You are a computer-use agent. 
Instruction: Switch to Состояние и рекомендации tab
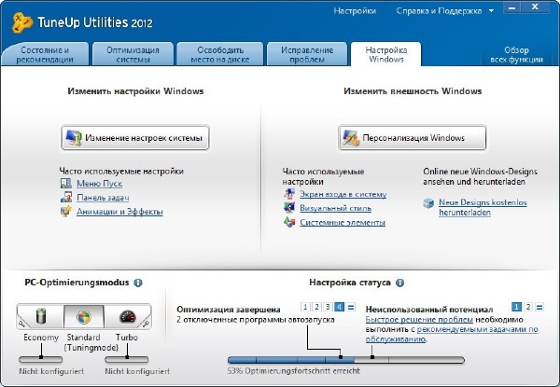[45, 54]
